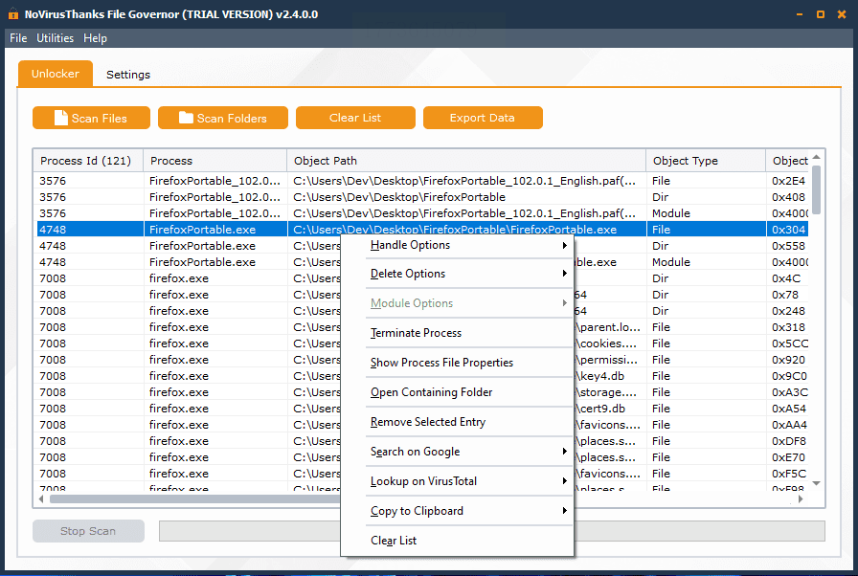Expand the Handle Options submenu arrow
Viewport: 858px width, 576px height.
[x=565, y=245]
